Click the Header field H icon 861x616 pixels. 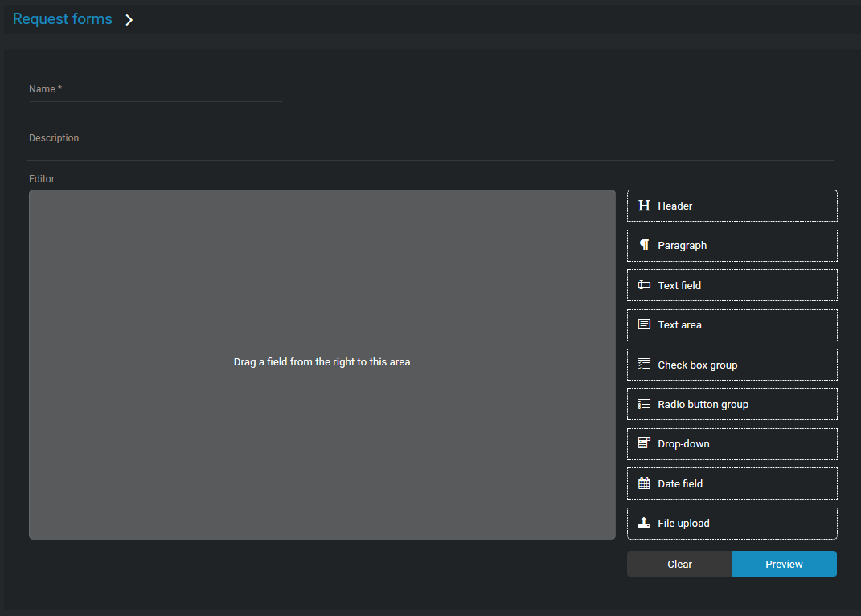click(644, 206)
